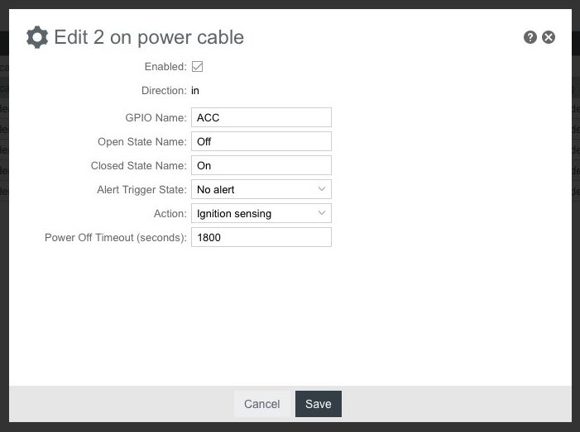Screen dimensions: 580x432
Task: Open the Action dropdown showing Ignition sensing
Action: 261,213
